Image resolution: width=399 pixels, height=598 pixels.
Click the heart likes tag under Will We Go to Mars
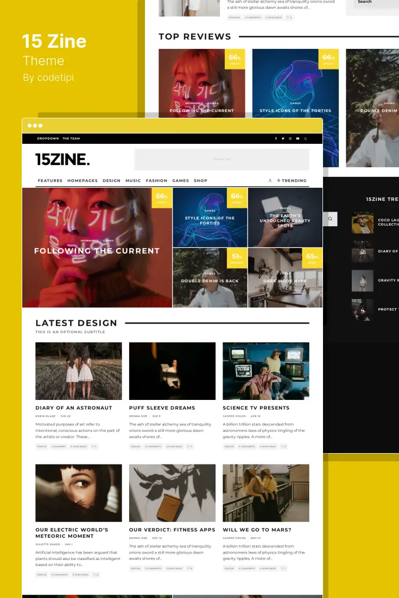[283, 568]
